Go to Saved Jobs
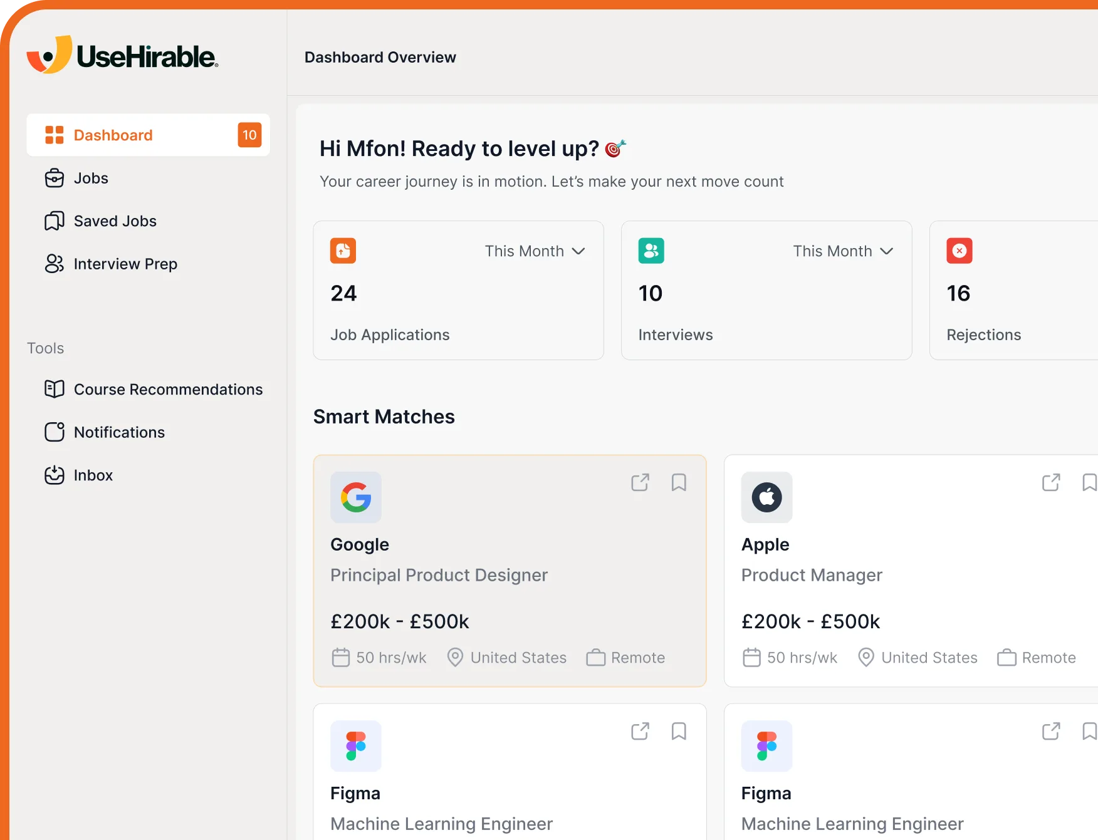 pyautogui.click(x=148, y=220)
